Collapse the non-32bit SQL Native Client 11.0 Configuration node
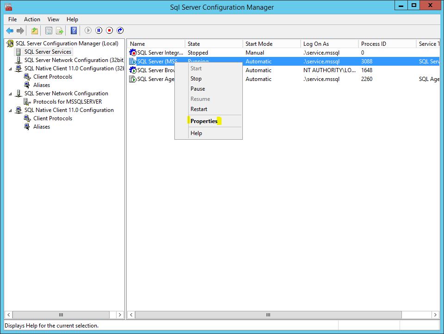The height and width of the screenshot is (334, 444). pos(10,111)
